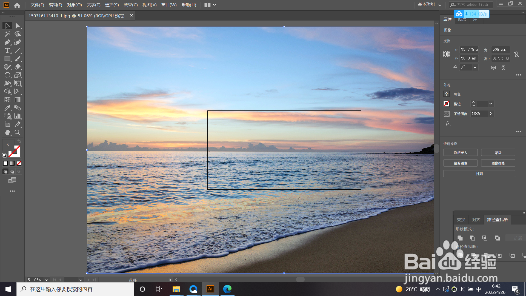Switch to the 对齐 tab
Screen dimensions: 526x296
point(476,220)
